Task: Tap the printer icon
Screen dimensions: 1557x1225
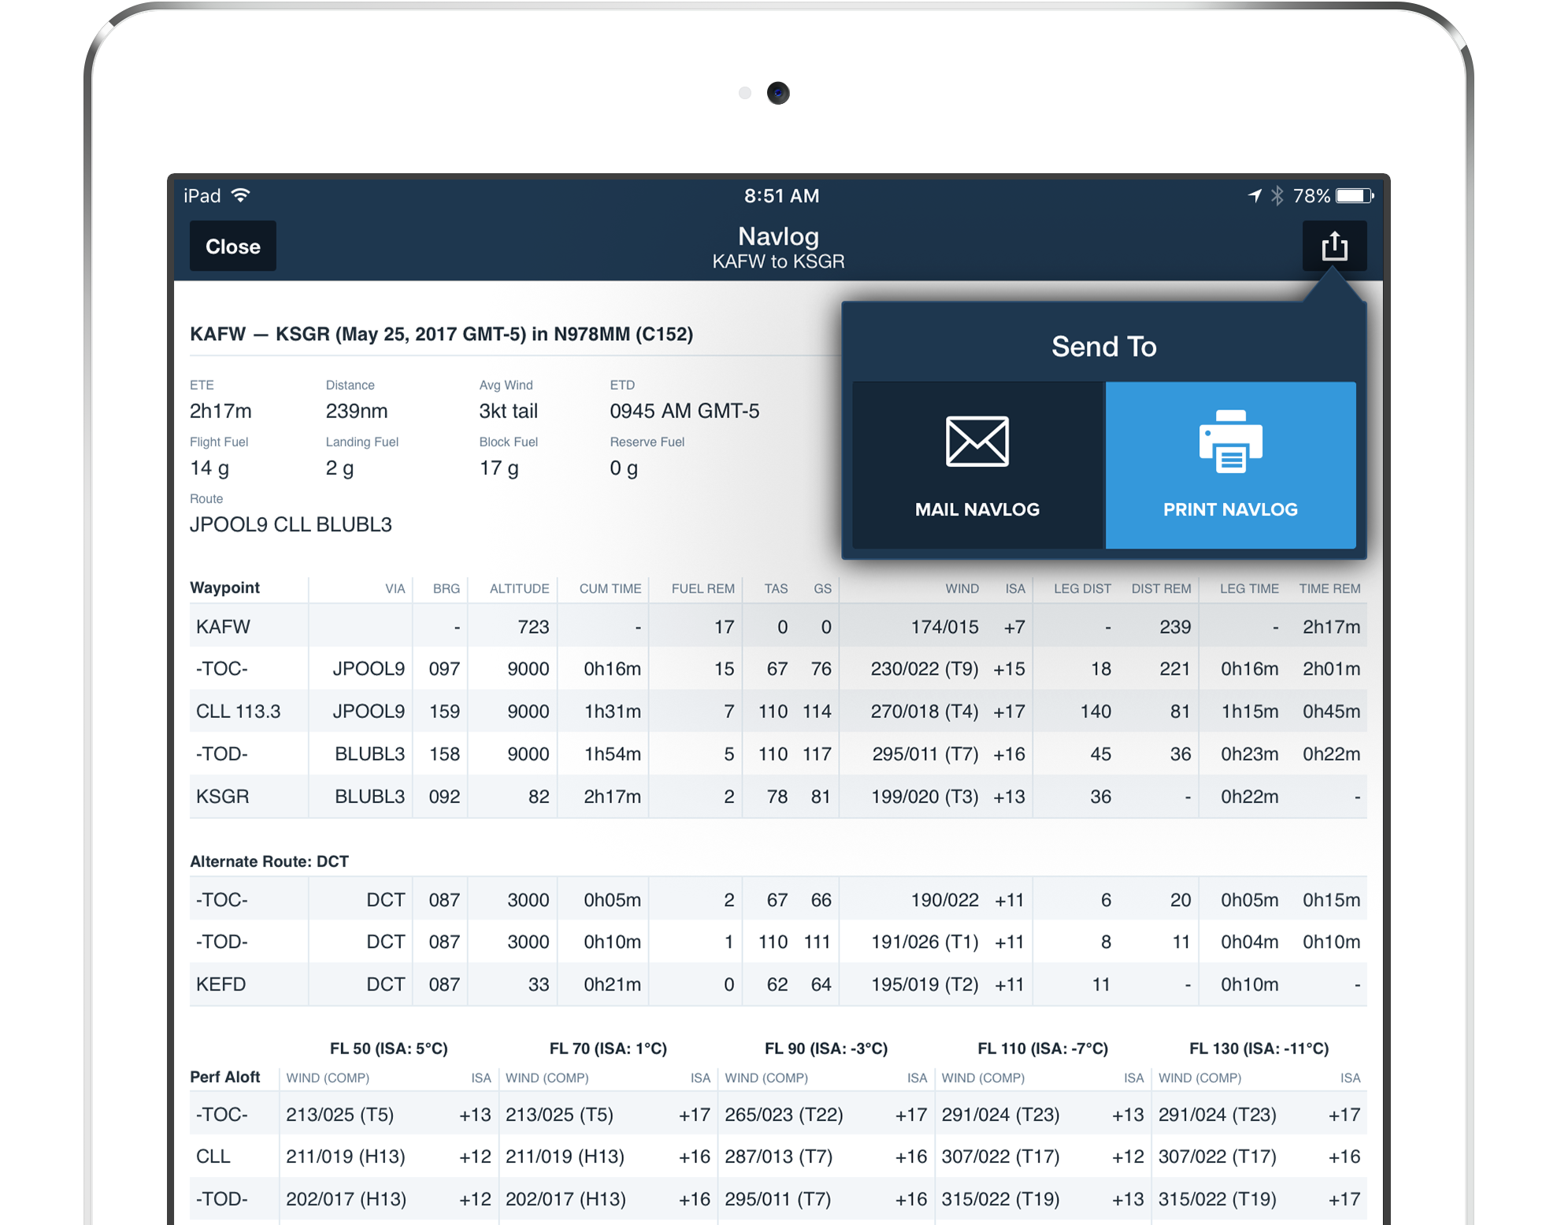Action: point(1231,442)
